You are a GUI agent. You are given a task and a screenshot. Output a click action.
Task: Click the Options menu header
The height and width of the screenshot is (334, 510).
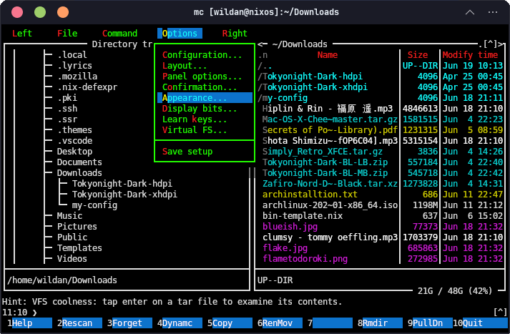[180, 33]
